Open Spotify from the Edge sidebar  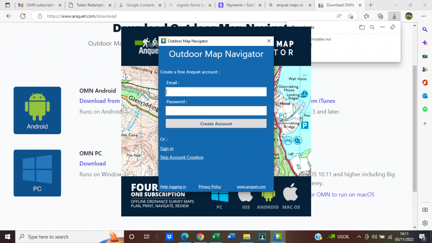click(x=425, y=109)
